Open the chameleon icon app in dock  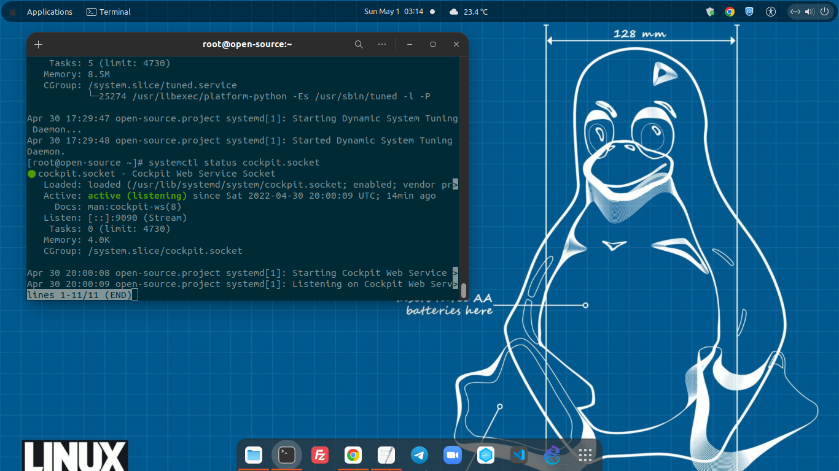[x=552, y=455]
